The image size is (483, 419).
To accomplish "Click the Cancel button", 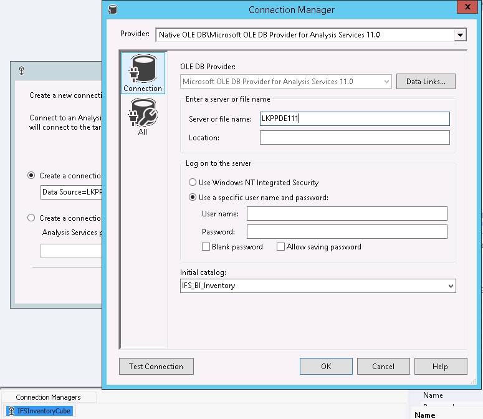I will click(383, 367).
